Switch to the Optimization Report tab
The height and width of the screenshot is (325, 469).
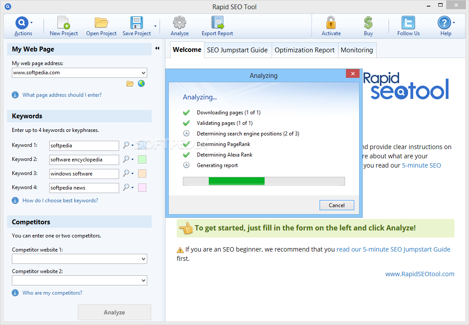pyautogui.click(x=305, y=50)
